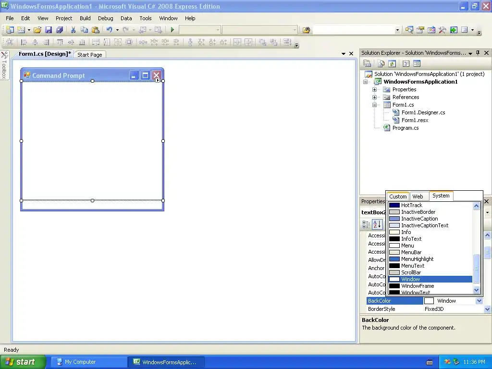Viewport: 492px width, 369px height.
Task: Start debugging with the green play icon
Action: (172, 30)
